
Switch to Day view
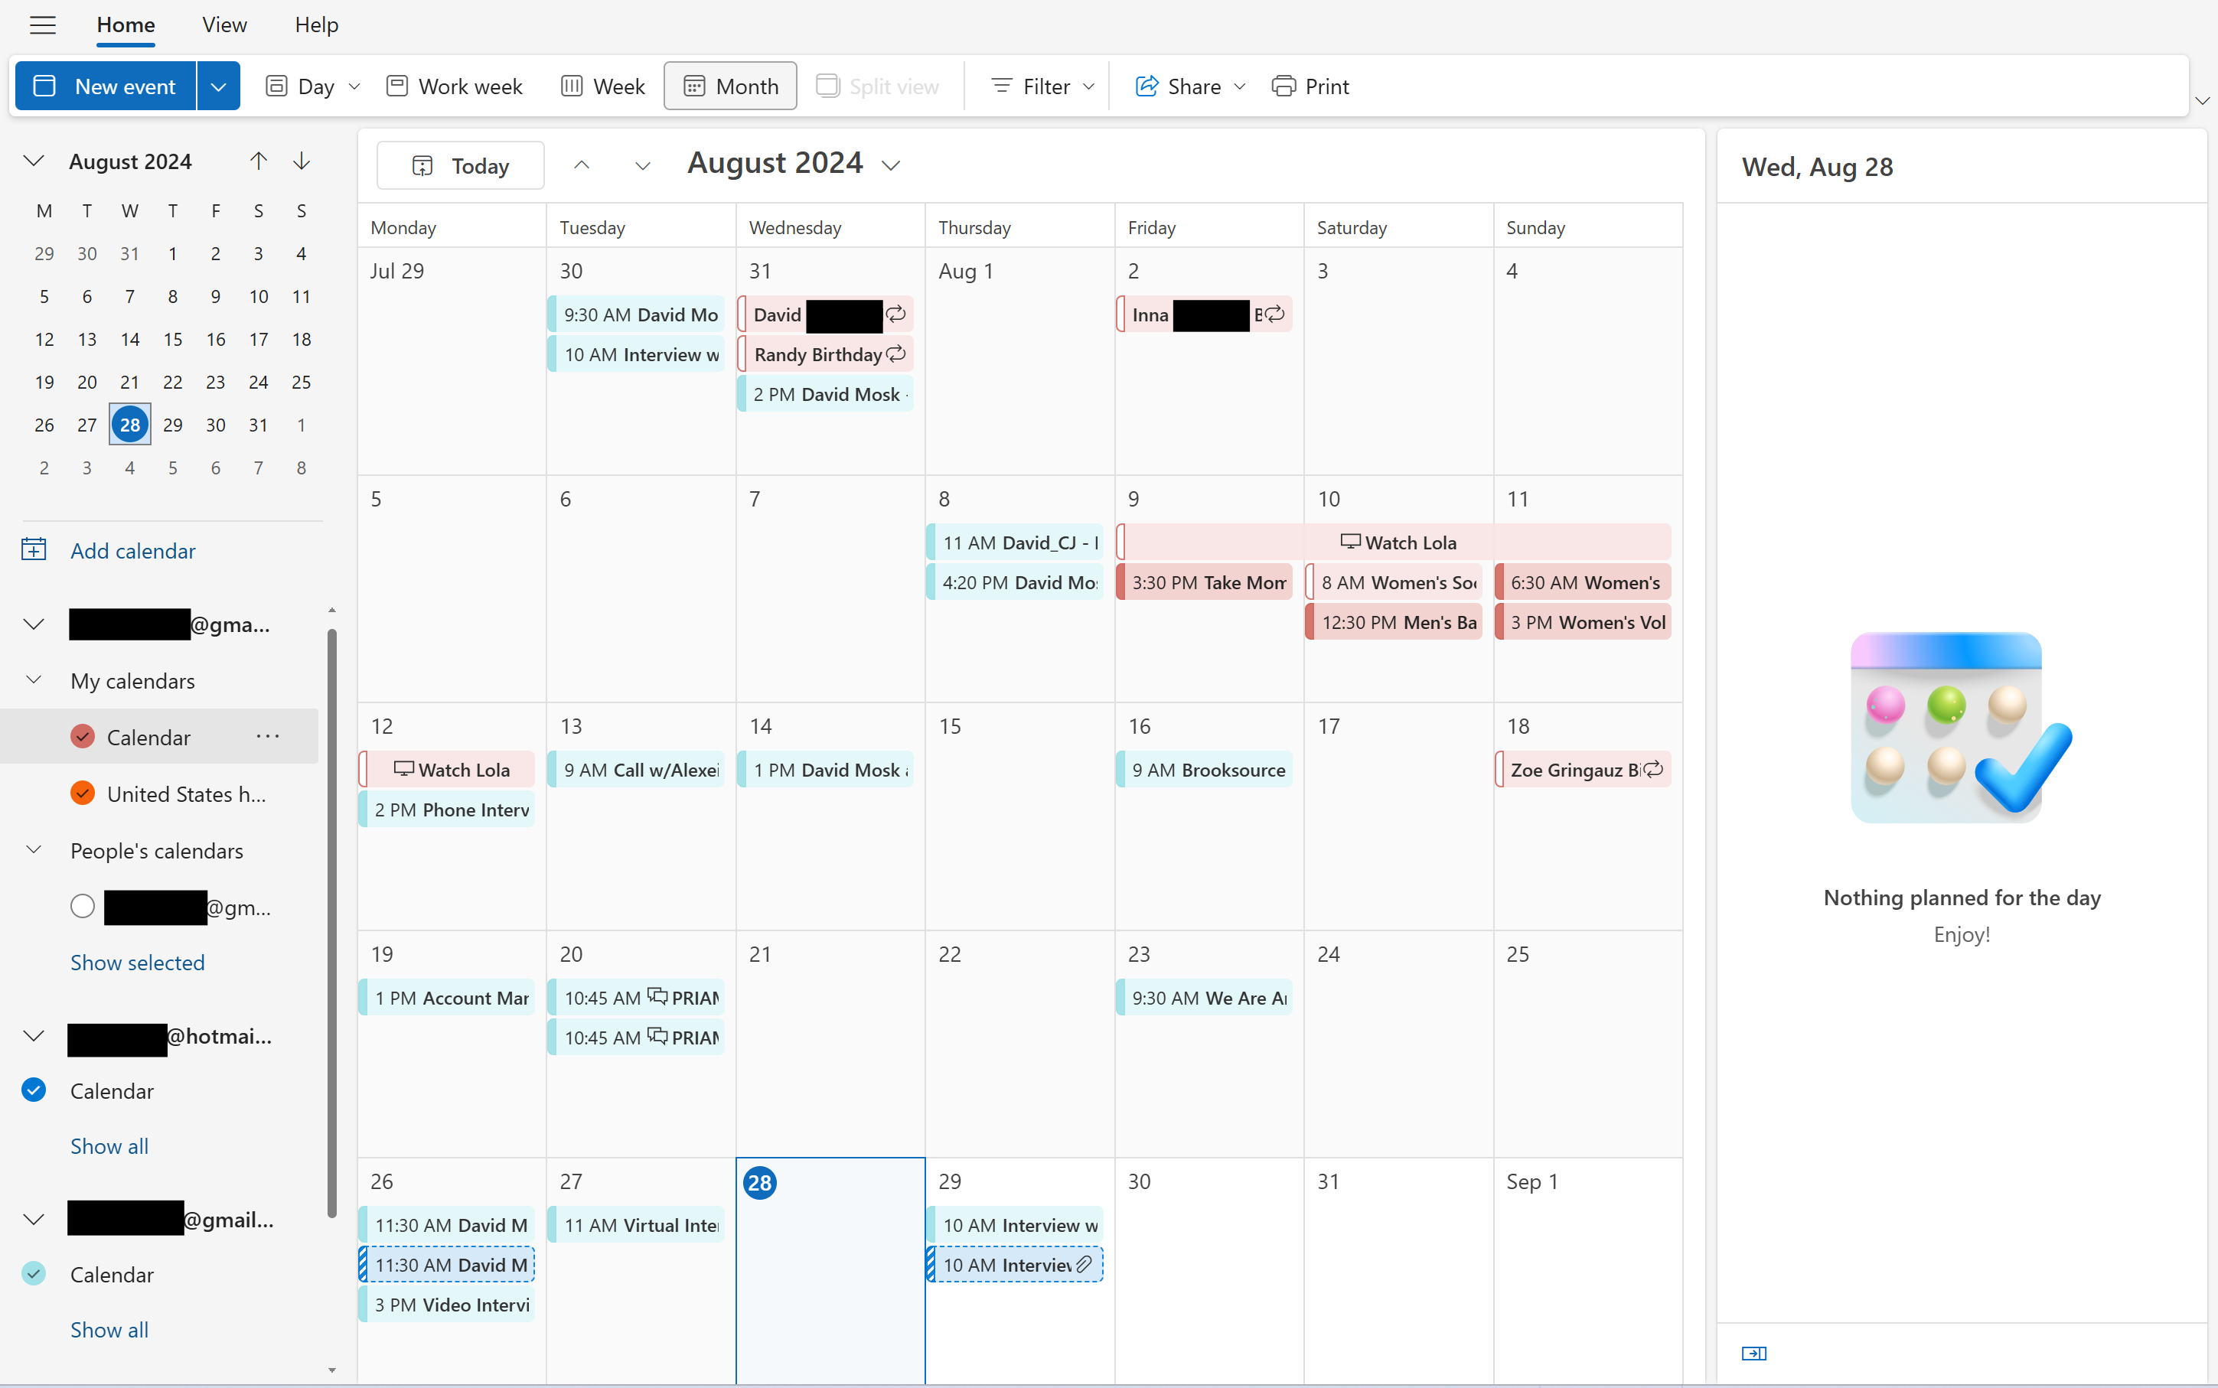click(300, 86)
